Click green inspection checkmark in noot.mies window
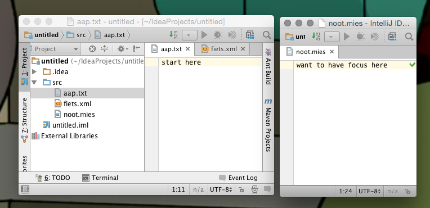The image size is (430, 208). point(412,65)
